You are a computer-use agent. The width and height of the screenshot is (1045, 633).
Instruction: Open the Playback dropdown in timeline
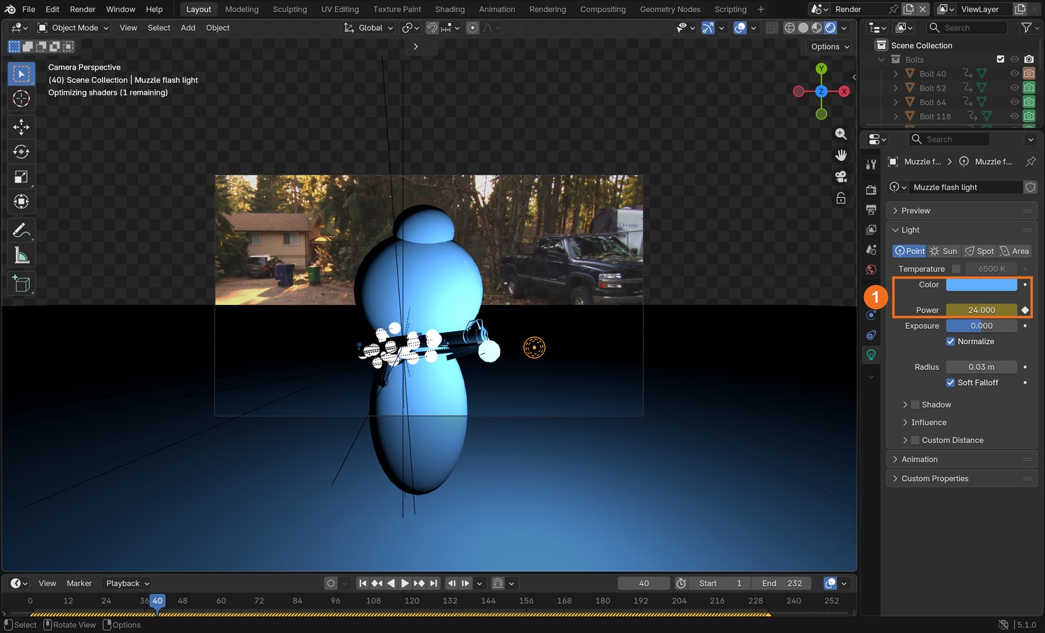(127, 584)
